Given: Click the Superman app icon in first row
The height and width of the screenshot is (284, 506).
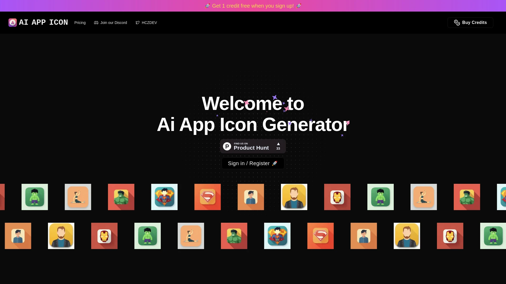Looking at the screenshot, I should click(164, 197).
